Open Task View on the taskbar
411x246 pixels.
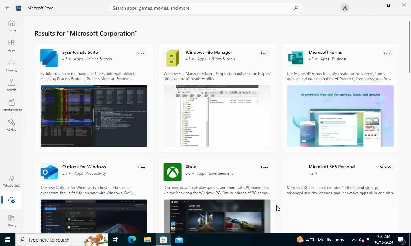(116, 240)
